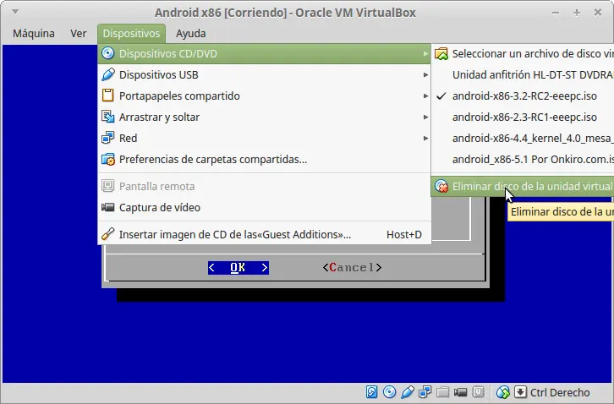614x404 pixels.
Task: Click the processor chip indicator in status bar
Action: [478, 392]
